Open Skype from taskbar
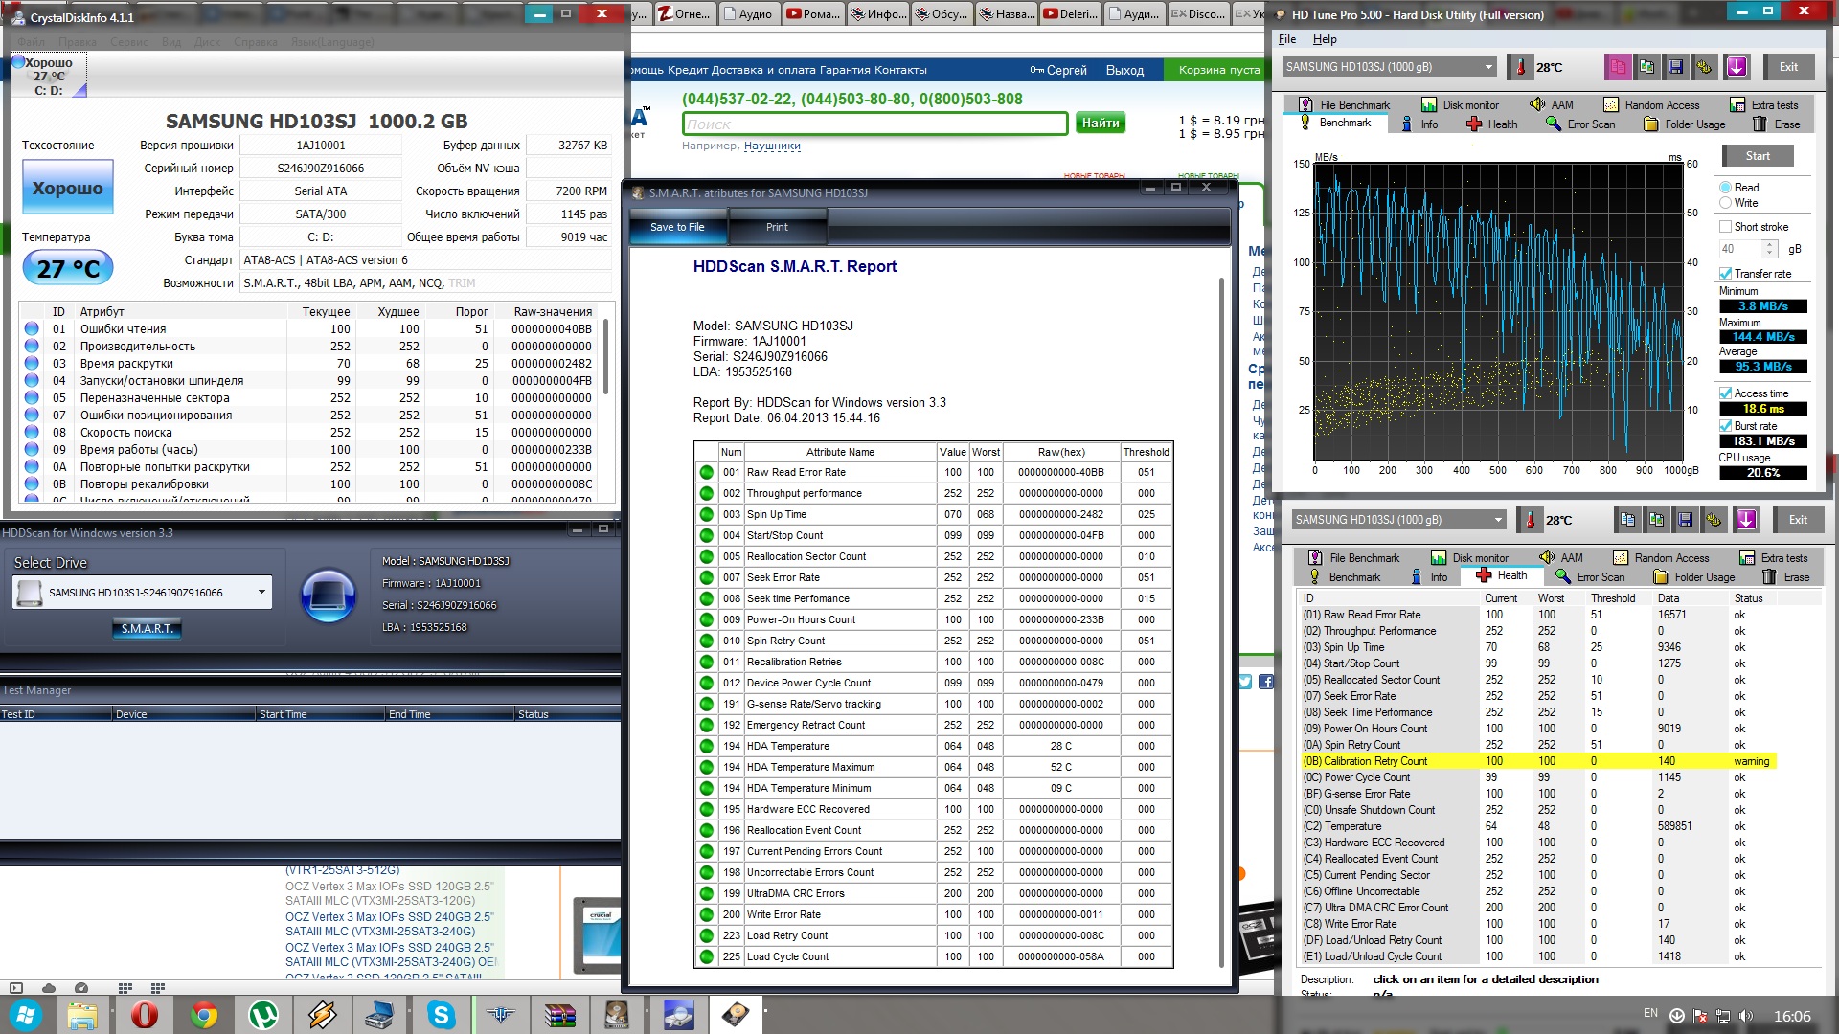 pos(441,1015)
